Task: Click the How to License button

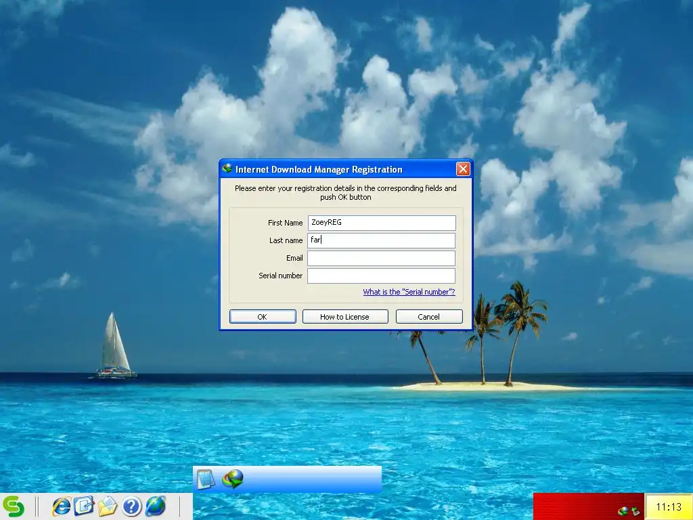Action: pyautogui.click(x=344, y=317)
